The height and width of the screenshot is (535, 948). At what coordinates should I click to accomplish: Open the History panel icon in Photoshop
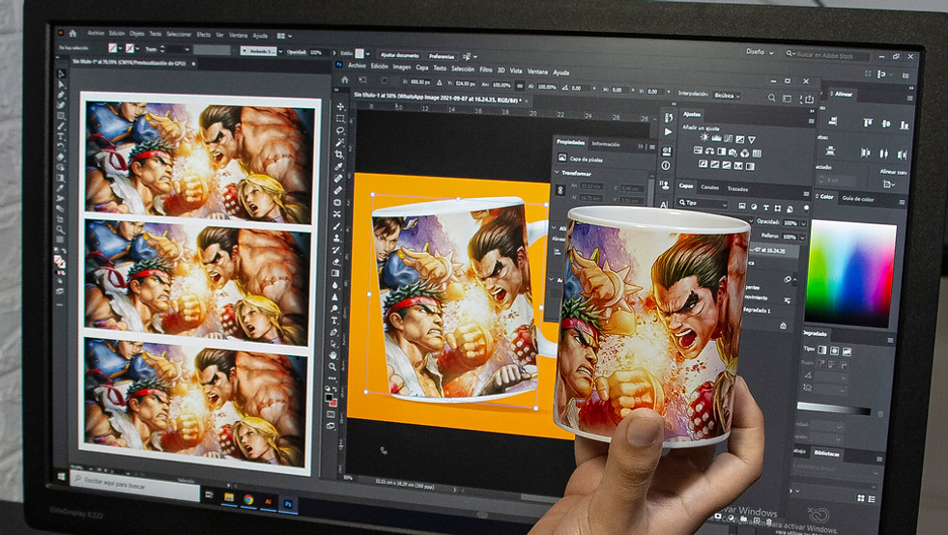[x=668, y=118]
